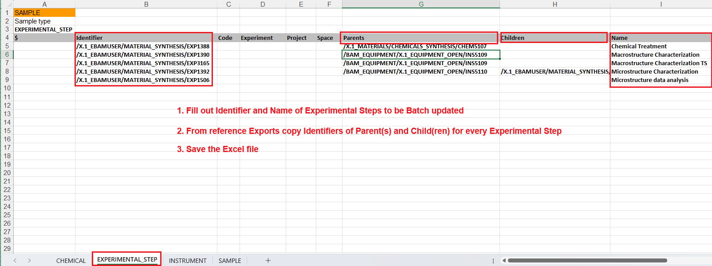Click the Children header cell
This screenshot has width=712, height=266.
click(555, 38)
